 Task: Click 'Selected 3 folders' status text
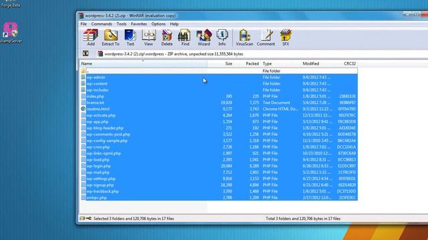134,219
